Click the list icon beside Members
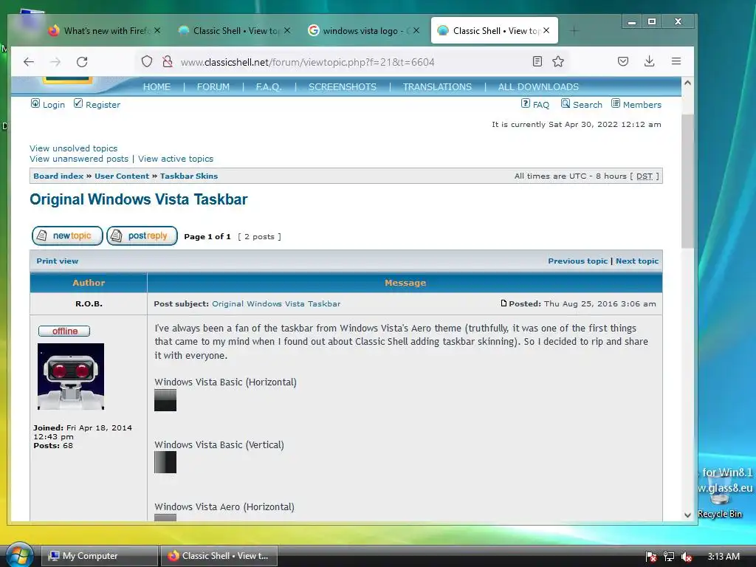 click(616, 103)
